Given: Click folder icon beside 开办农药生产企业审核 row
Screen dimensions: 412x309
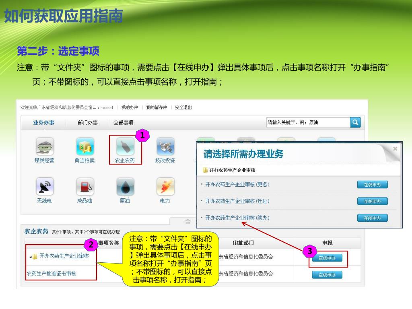Looking at the screenshot, I should [35, 256].
